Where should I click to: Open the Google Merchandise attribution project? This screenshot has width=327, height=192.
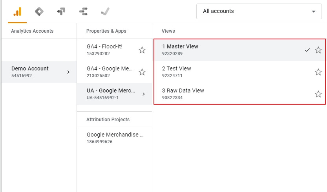tap(114, 138)
